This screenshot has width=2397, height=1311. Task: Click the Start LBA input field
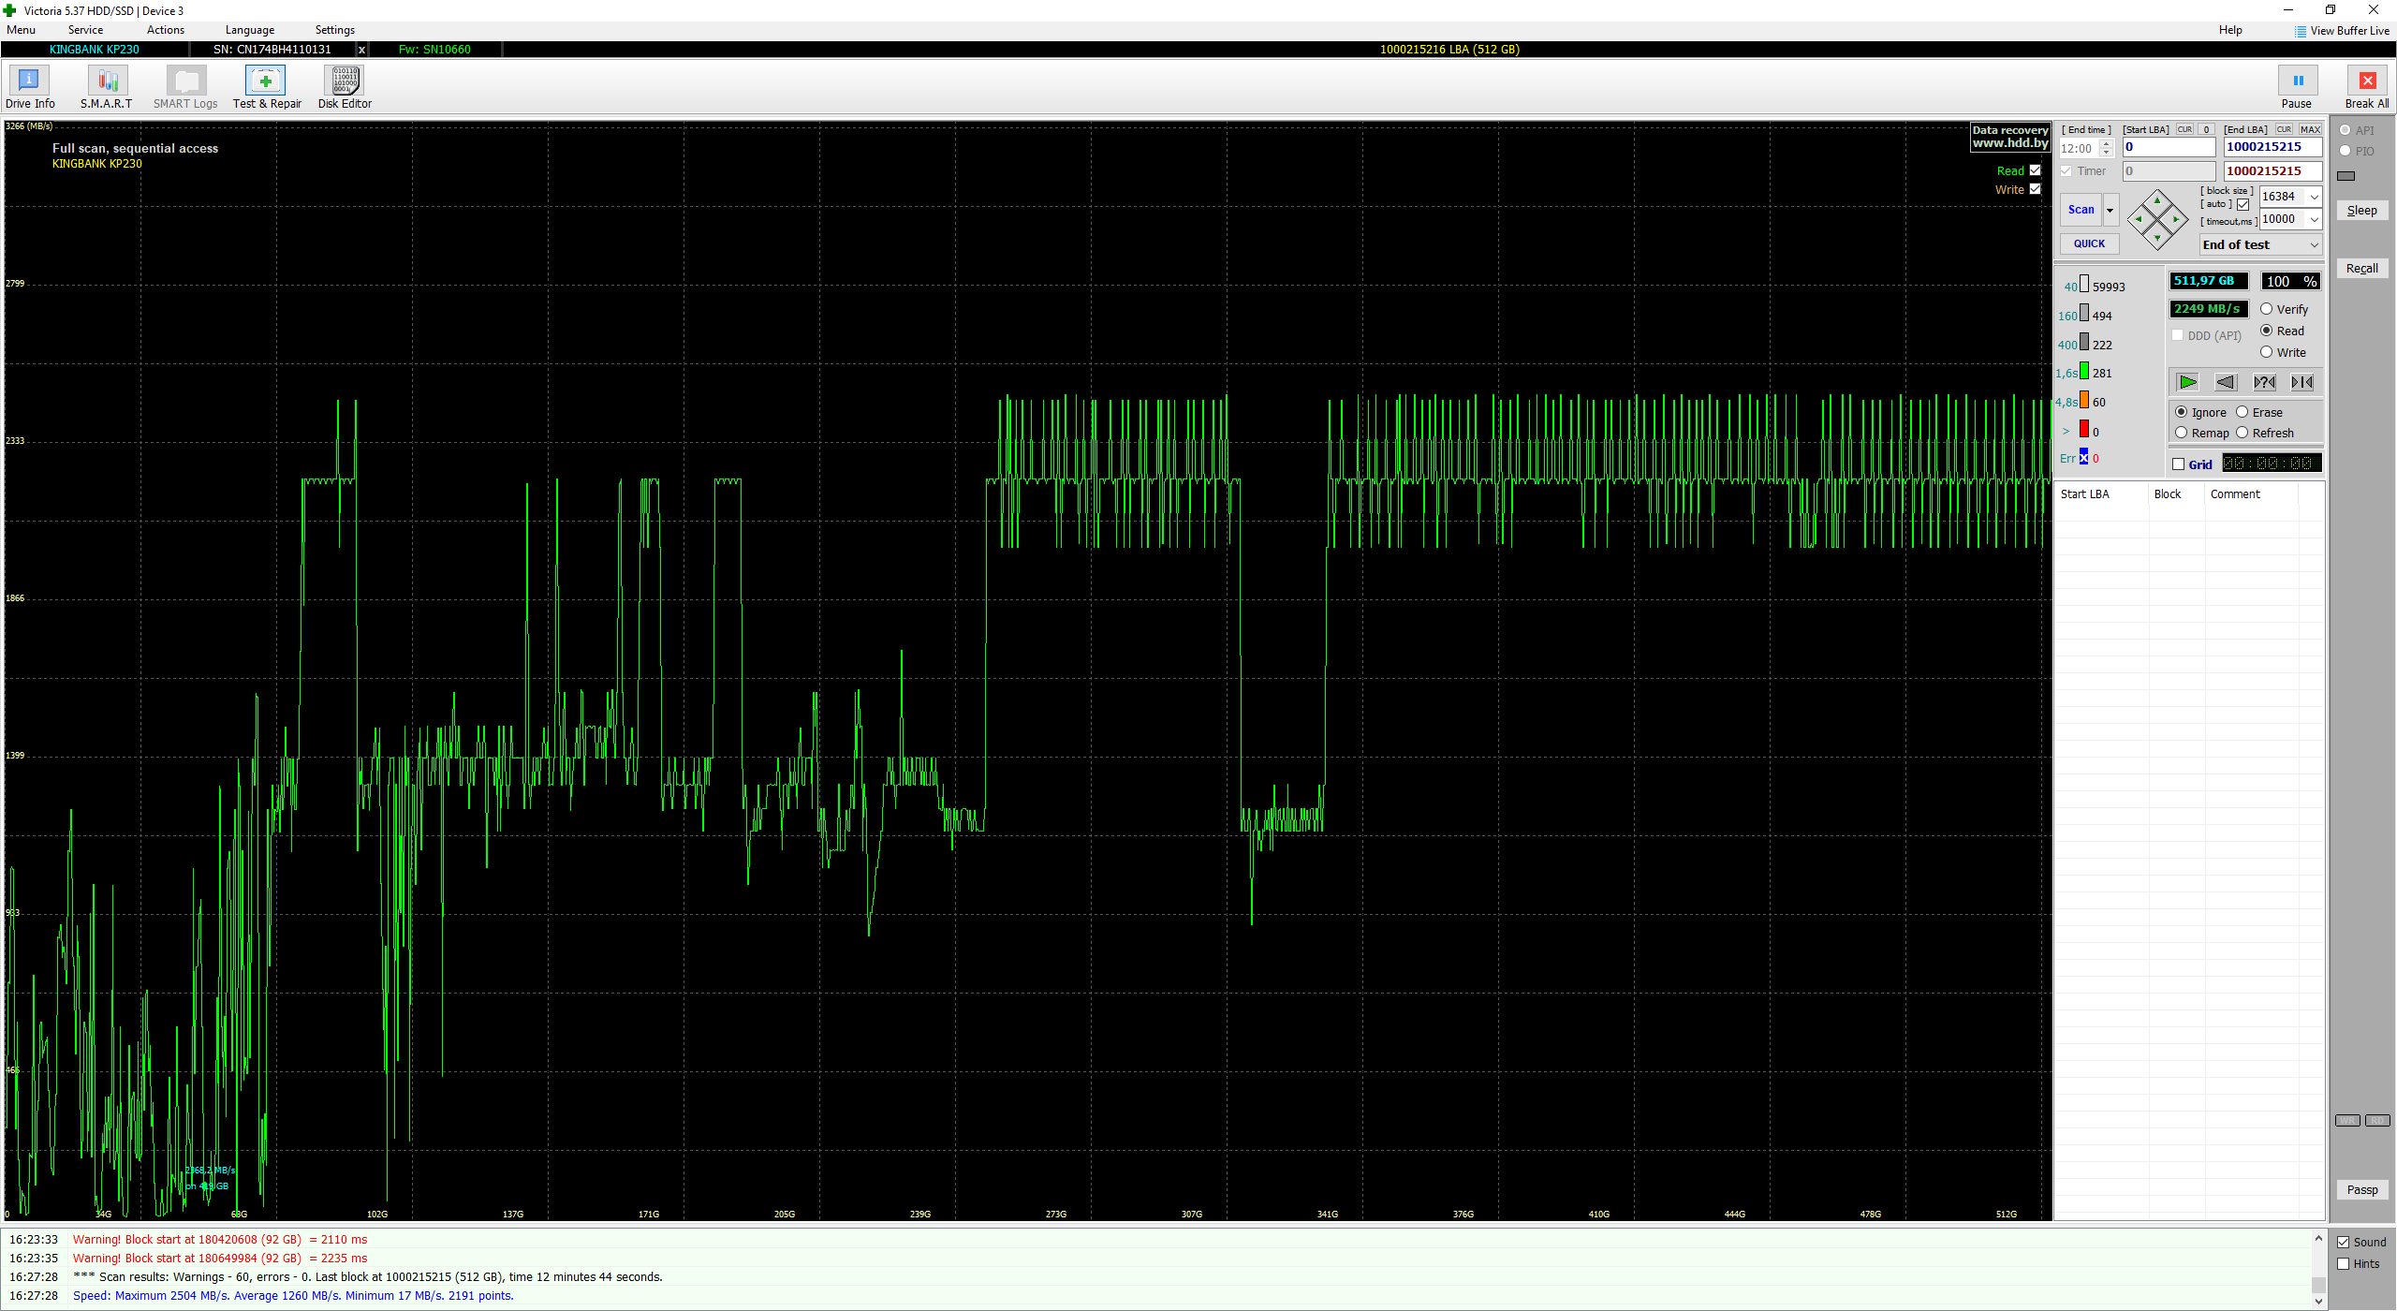click(2168, 147)
